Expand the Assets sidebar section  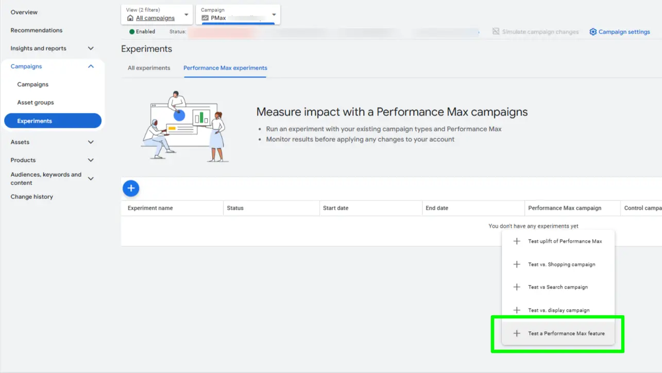pyautogui.click(x=91, y=142)
